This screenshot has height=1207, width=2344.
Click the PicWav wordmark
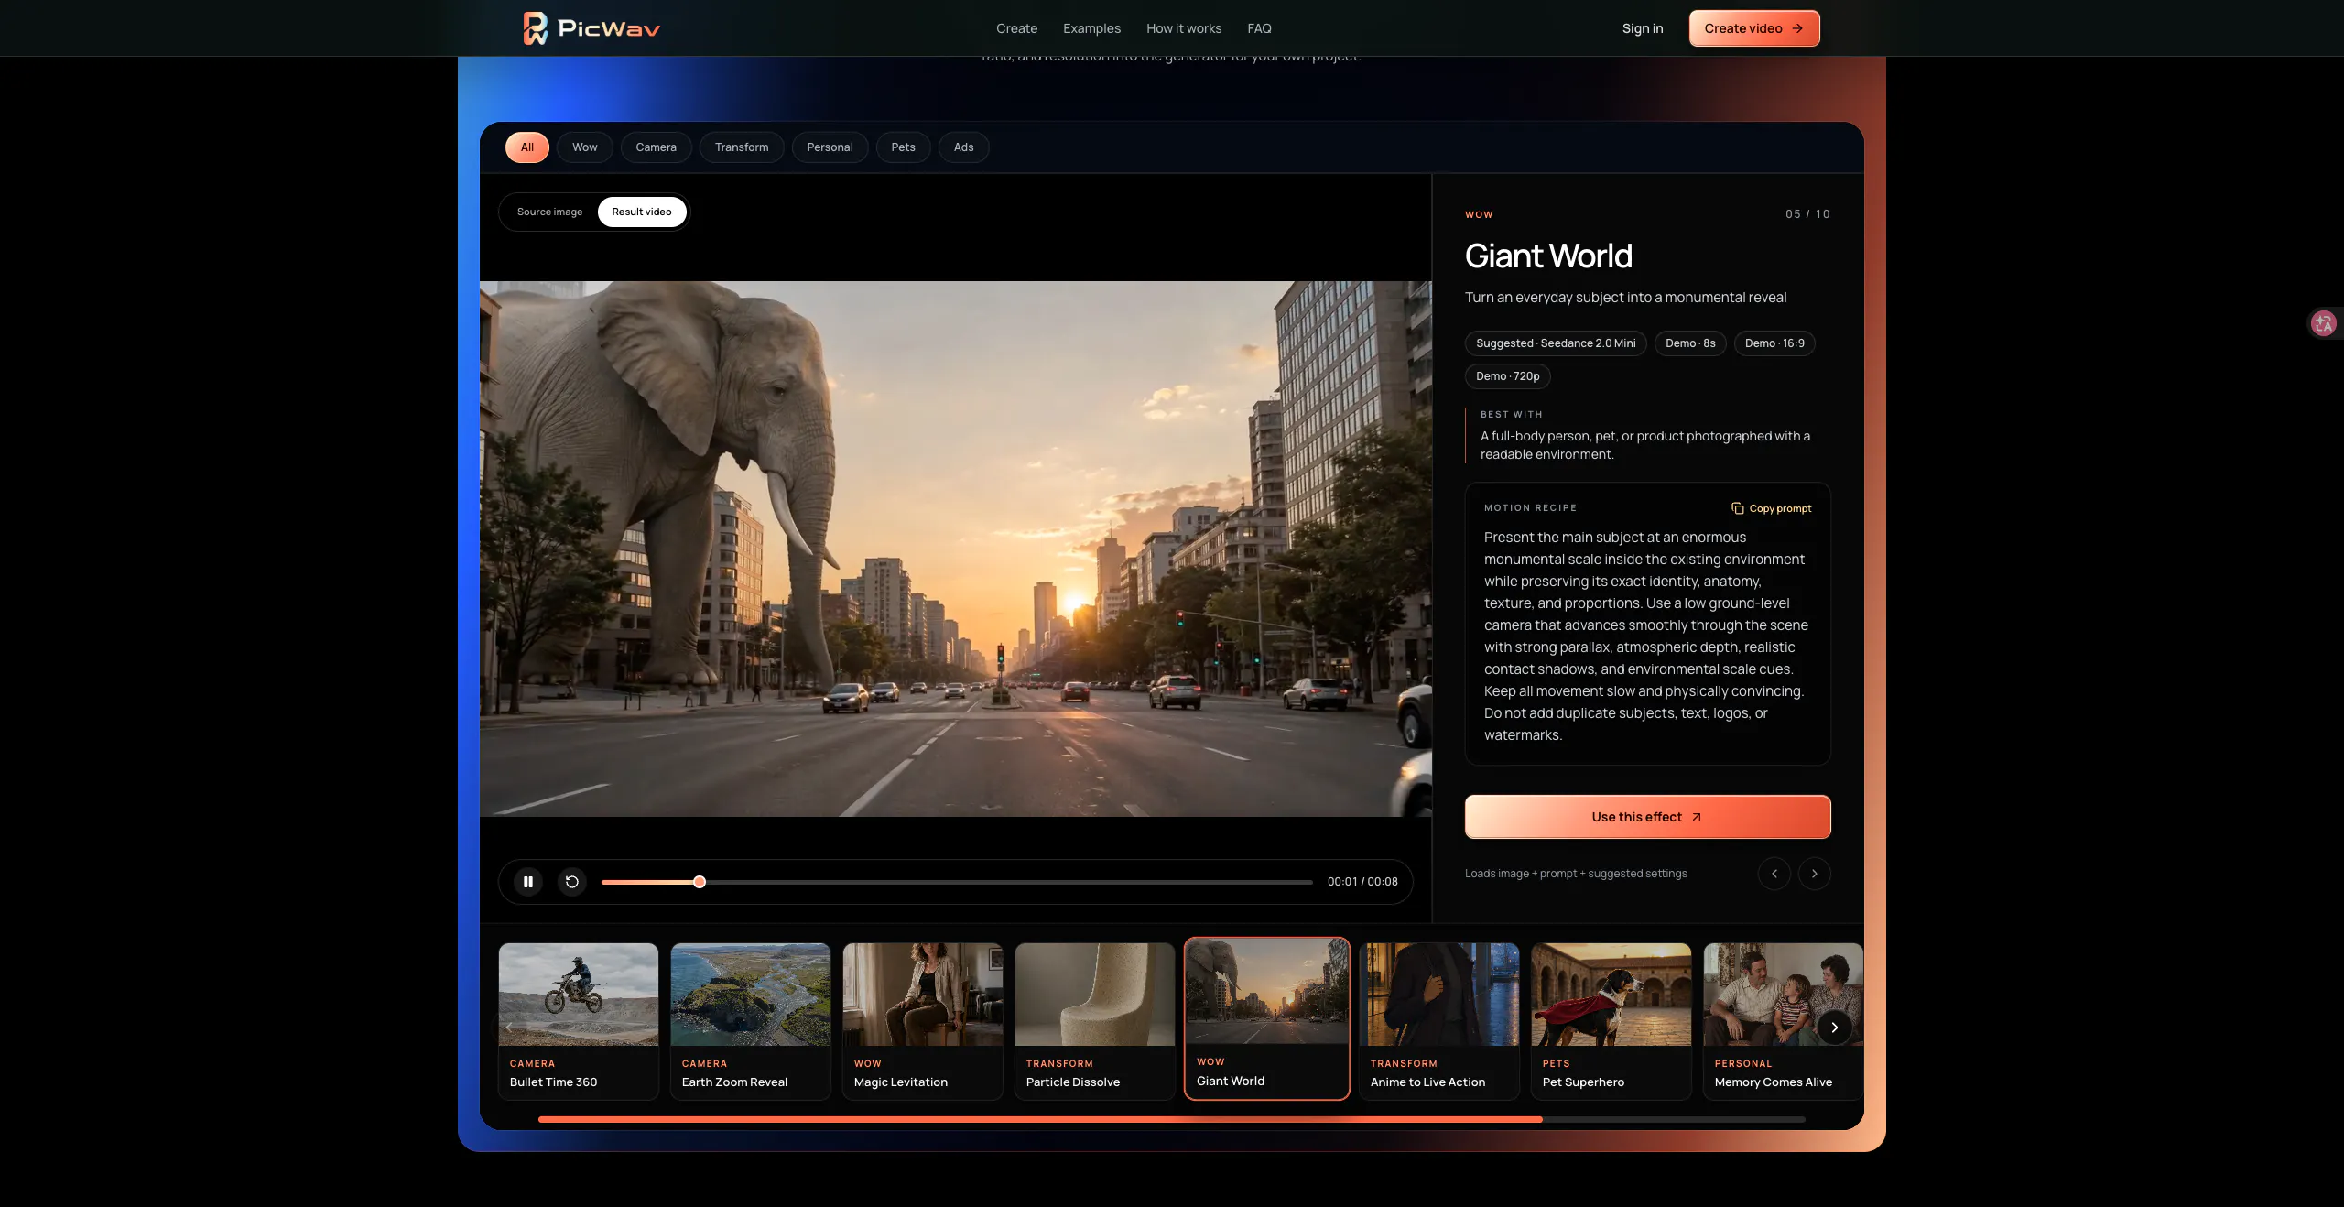(x=609, y=29)
